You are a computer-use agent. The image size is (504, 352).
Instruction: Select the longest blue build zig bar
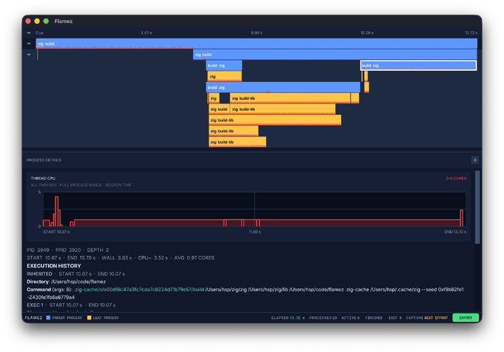[283, 87]
